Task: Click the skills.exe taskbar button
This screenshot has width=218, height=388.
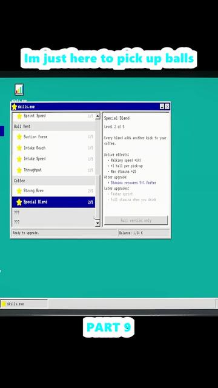Action: (x=24, y=304)
